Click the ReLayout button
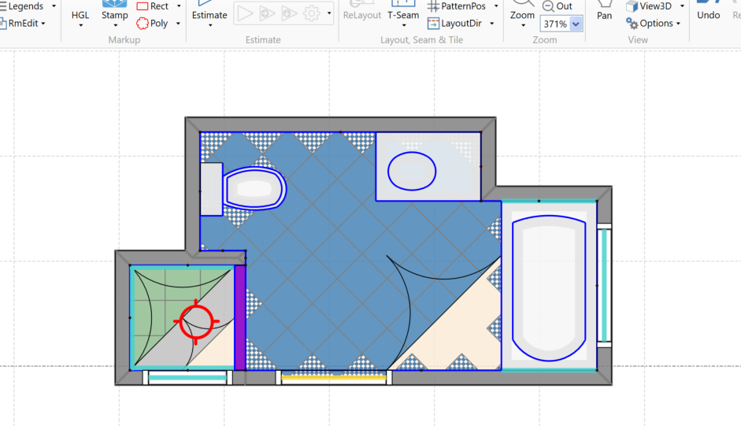The height and width of the screenshot is (426, 741). [x=362, y=13]
